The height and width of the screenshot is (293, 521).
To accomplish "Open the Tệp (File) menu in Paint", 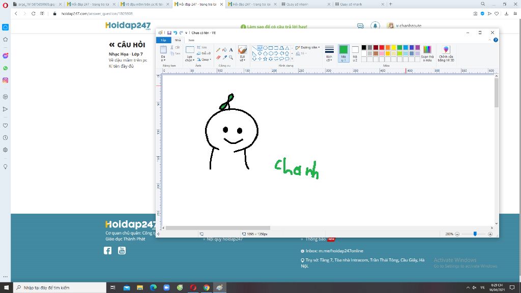I will coord(163,40).
